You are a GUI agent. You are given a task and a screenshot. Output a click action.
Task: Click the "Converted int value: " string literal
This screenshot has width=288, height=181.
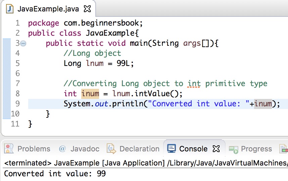click(199, 104)
